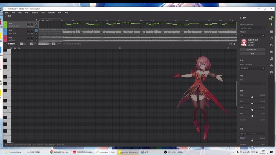Switch to Chrome in the taskbar
This screenshot has height=155, width=276.
(59, 152)
